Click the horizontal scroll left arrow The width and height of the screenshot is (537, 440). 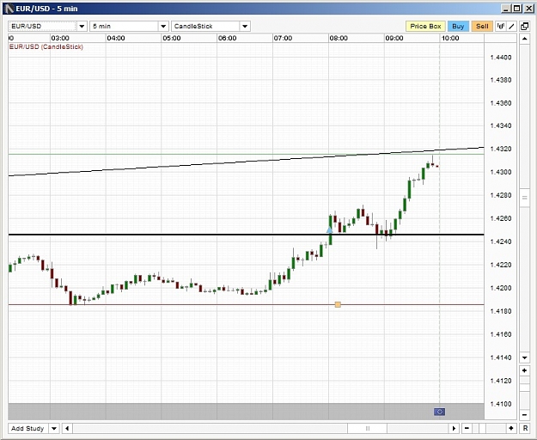tap(67, 428)
